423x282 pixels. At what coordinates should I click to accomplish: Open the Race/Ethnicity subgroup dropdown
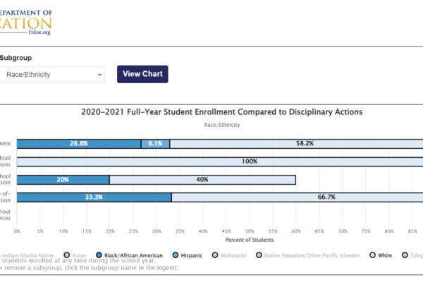pyautogui.click(x=52, y=75)
